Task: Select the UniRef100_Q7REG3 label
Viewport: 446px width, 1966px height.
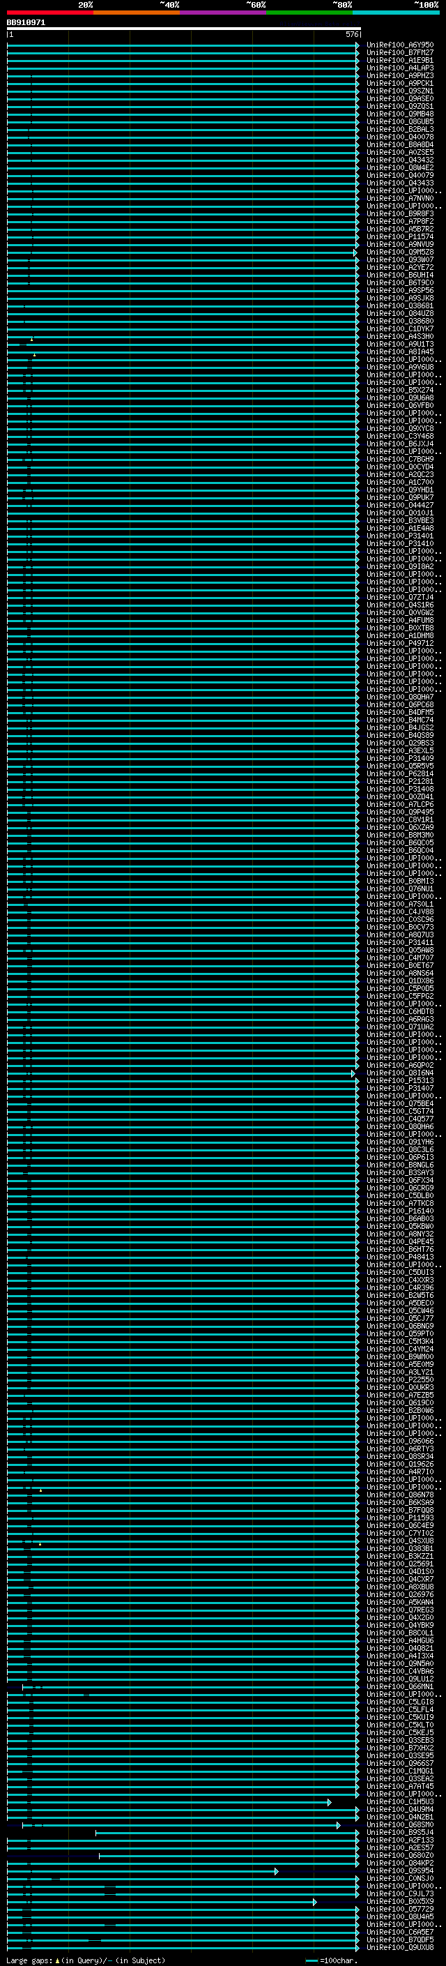Action: click(x=400, y=1610)
